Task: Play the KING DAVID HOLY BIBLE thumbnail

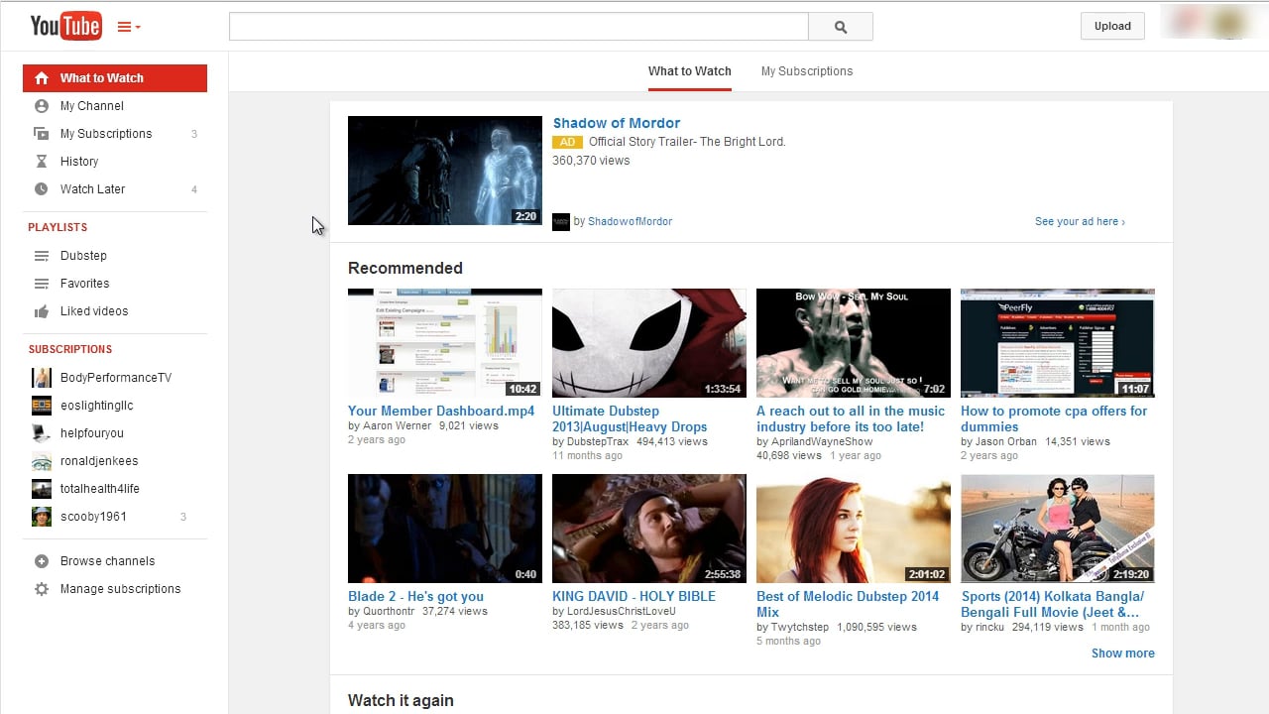Action: tap(648, 528)
